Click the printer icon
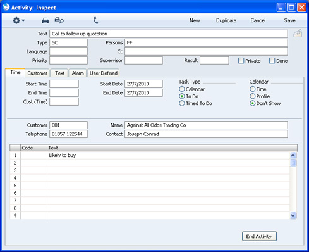 [x=45, y=20]
